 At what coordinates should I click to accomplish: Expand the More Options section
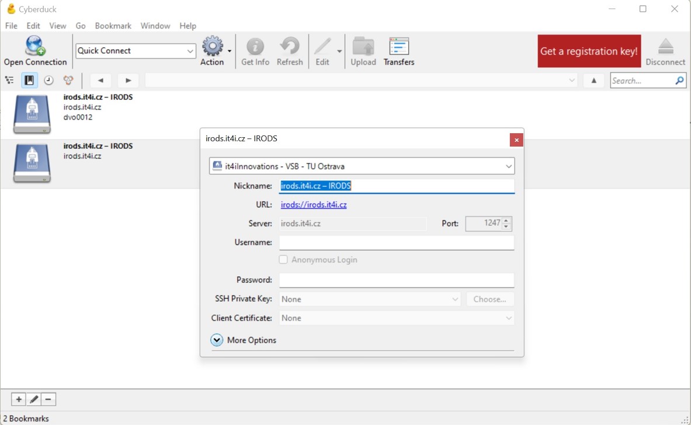click(217, 340)
